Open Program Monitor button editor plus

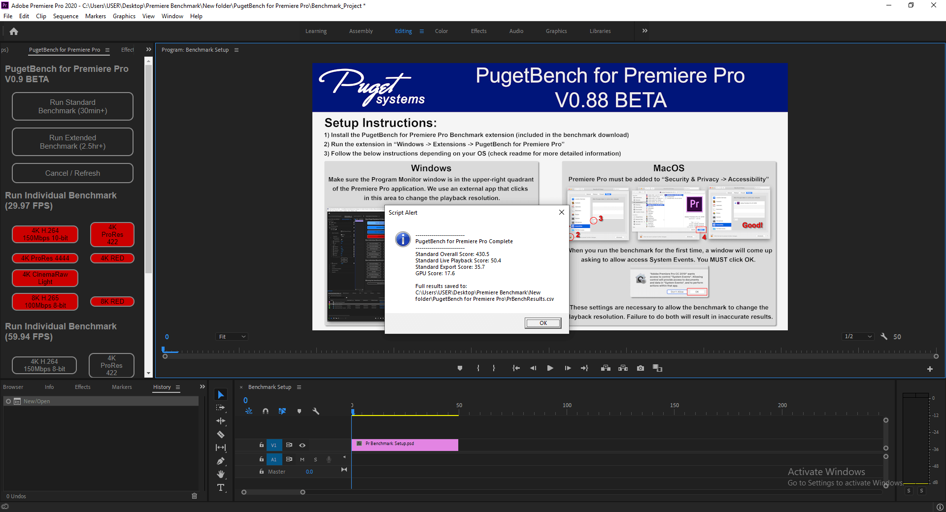tap(930, 369)
